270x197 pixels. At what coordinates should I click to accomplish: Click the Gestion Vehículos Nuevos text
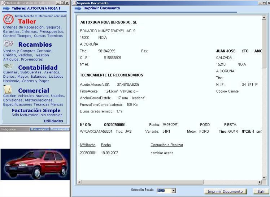pyautogui.click(x=34, y=100)
